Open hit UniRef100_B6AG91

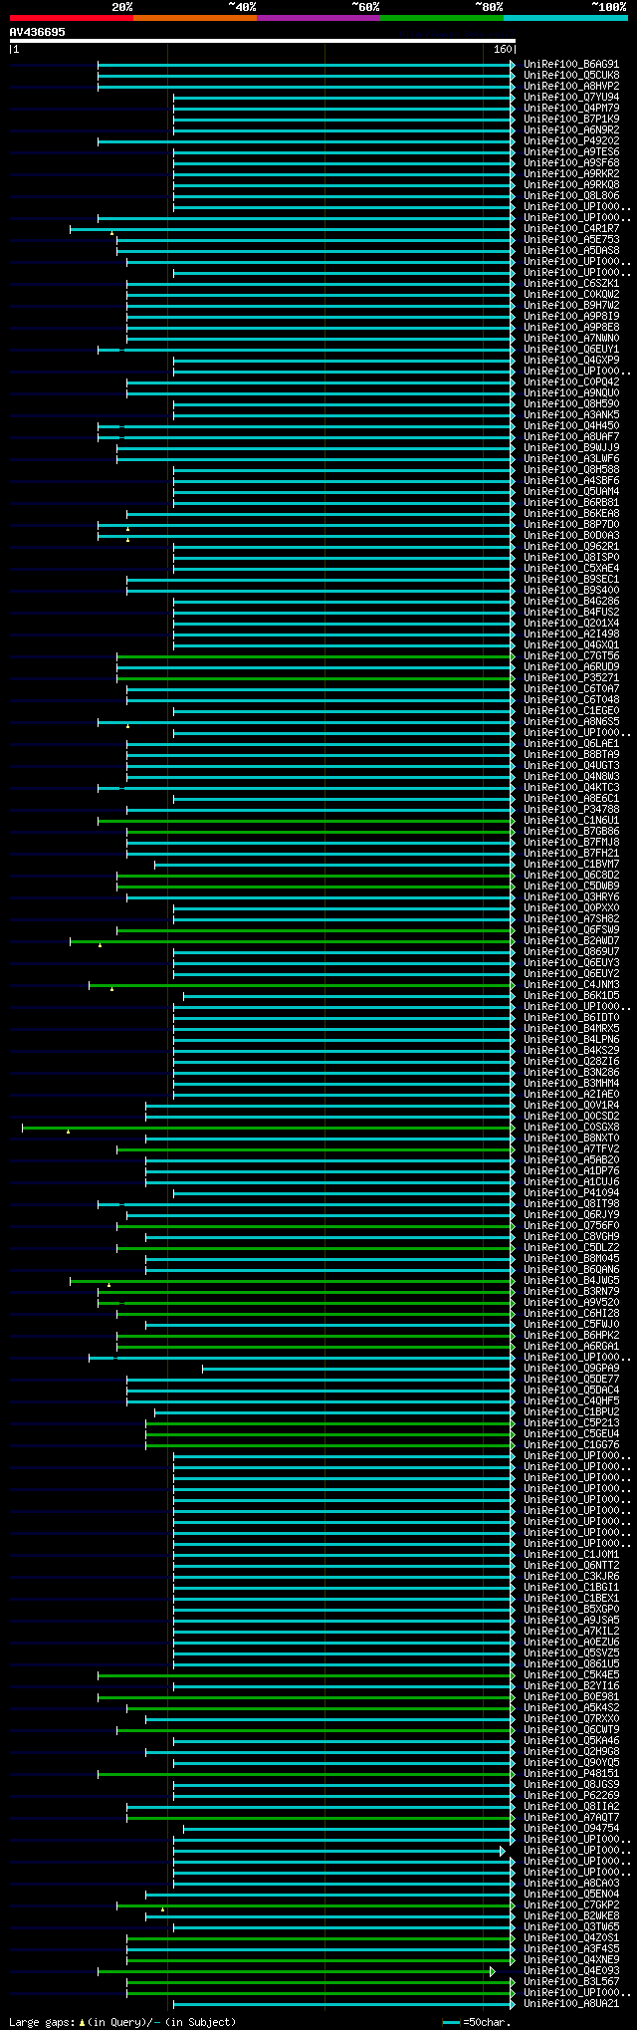point(571,65)
